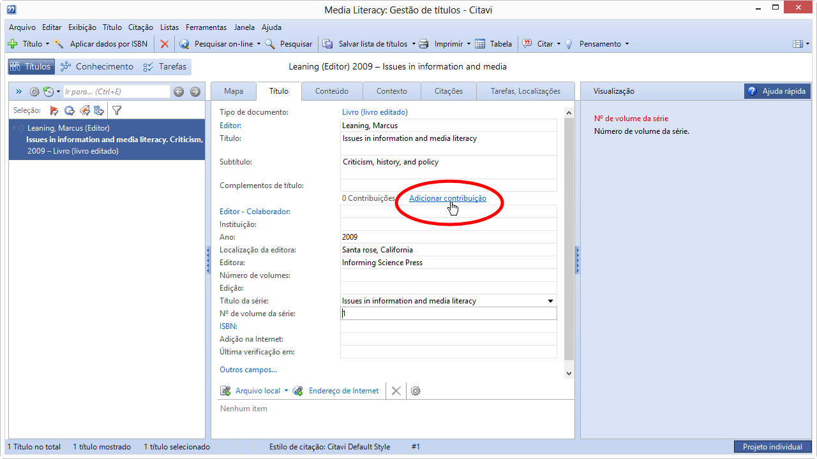Open the Pesquisar on-line dropdown arrow
The width and height of the screenshot is (817, 459).
click(259, 44)
